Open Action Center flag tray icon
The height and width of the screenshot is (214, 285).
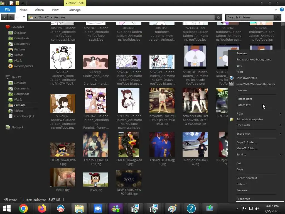point(244,209)
